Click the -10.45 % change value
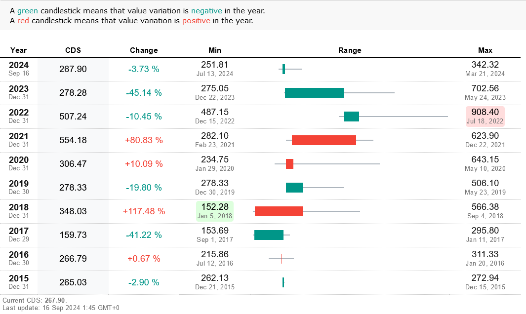Screen dimensions: 526x314 coord(144,117)
